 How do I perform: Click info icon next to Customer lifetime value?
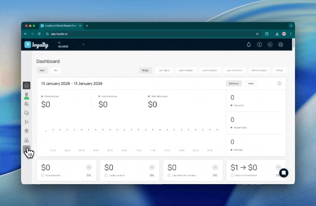point(169,176)
